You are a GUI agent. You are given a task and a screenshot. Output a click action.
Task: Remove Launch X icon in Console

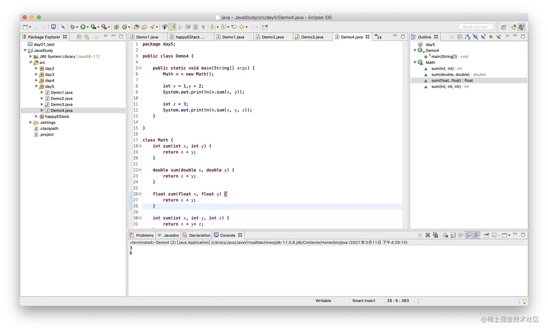(x=428, y=235)
